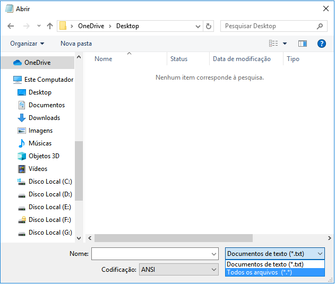Image resolution: width=335 pixels, height=284 pixels.
Task: Expand the address bar history dropdown
Action: [x=198, y=27]
